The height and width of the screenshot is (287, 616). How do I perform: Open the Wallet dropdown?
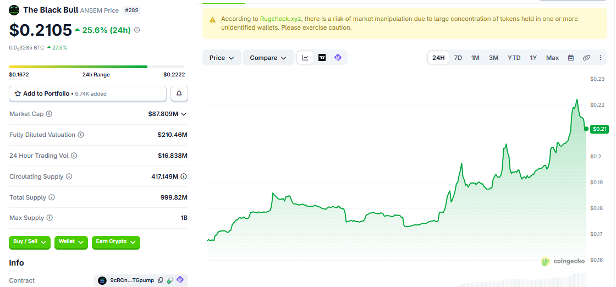(71, 242)
